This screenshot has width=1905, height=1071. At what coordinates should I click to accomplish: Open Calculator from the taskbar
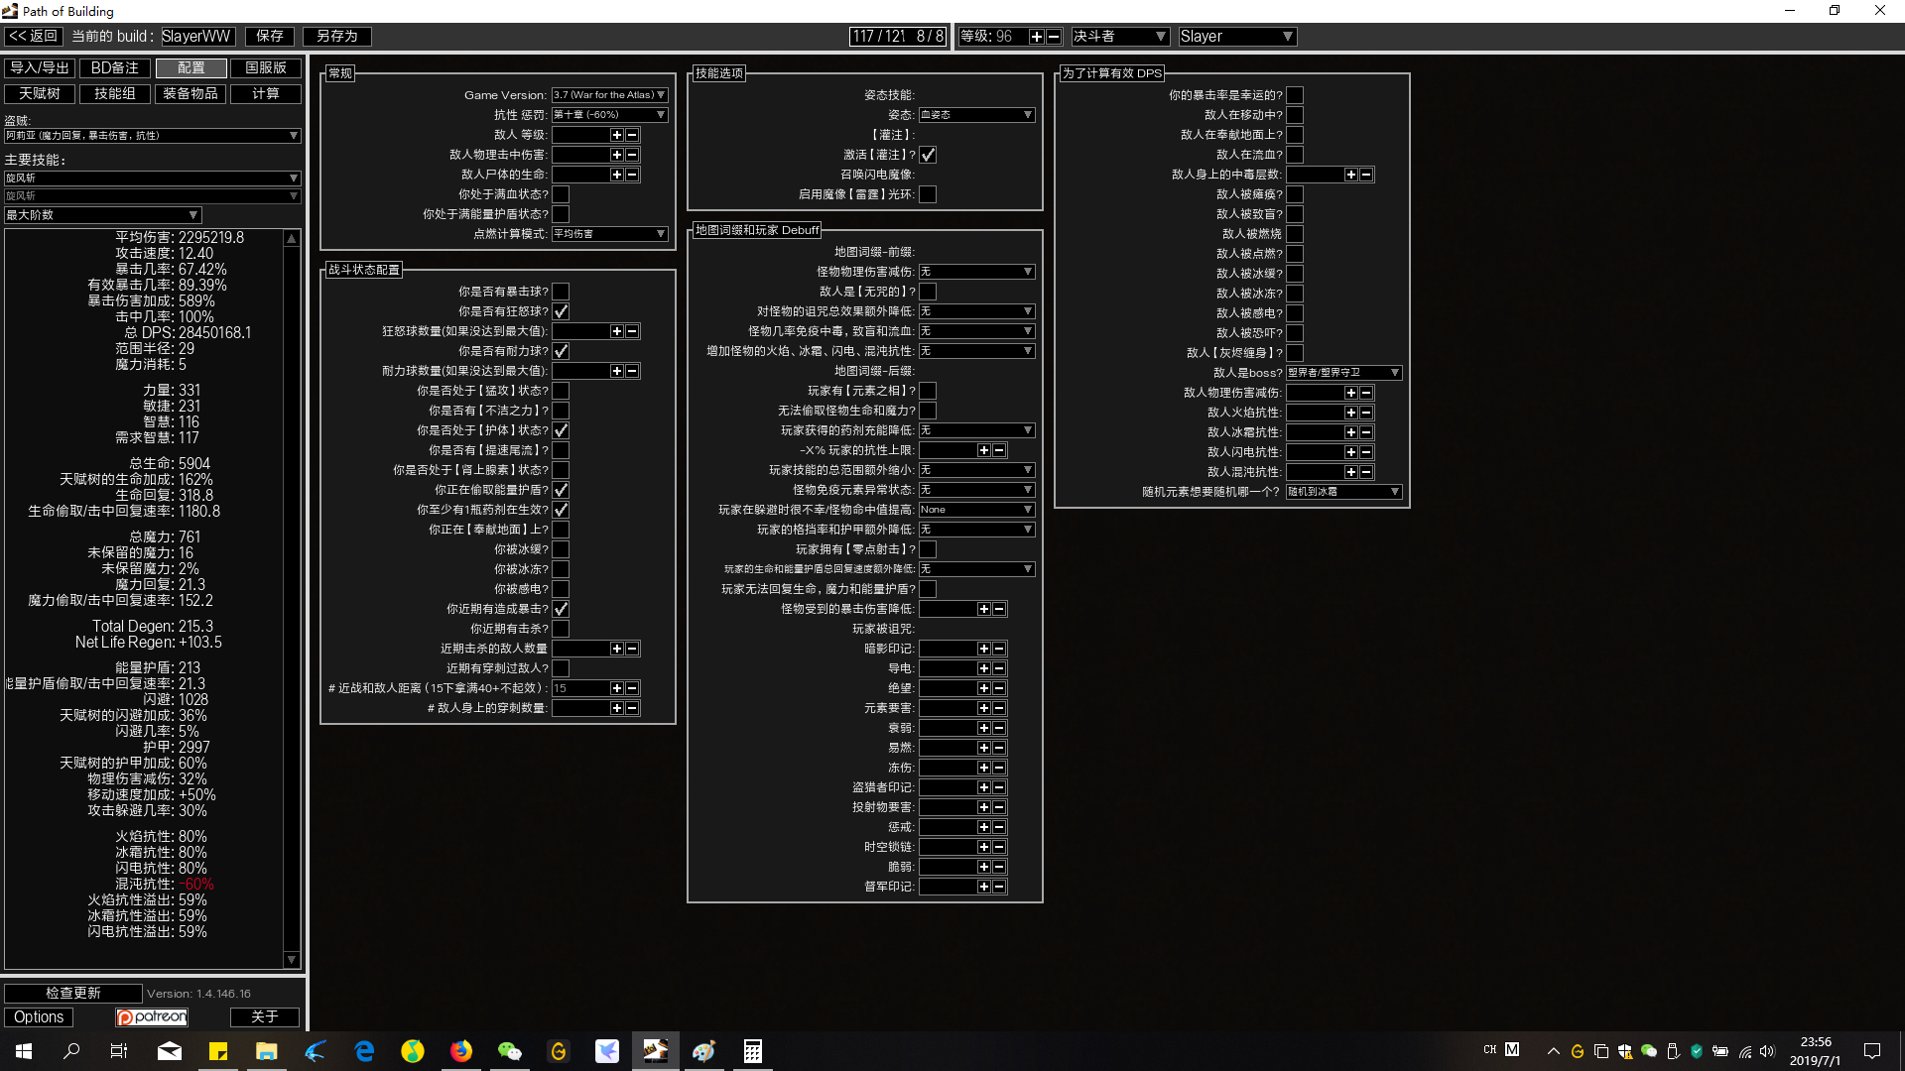[x=753, y=1051]
